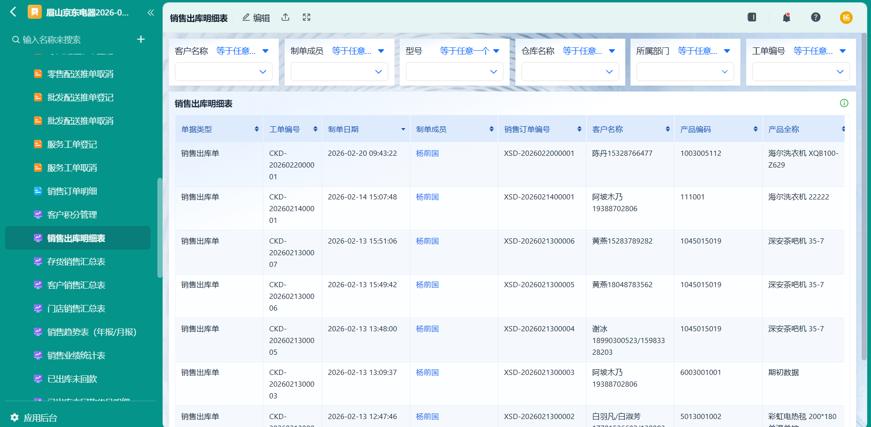This screenshot has height=427, width=871.
Task: Click the main page vertical scrollbar
Action: [864, 197]
